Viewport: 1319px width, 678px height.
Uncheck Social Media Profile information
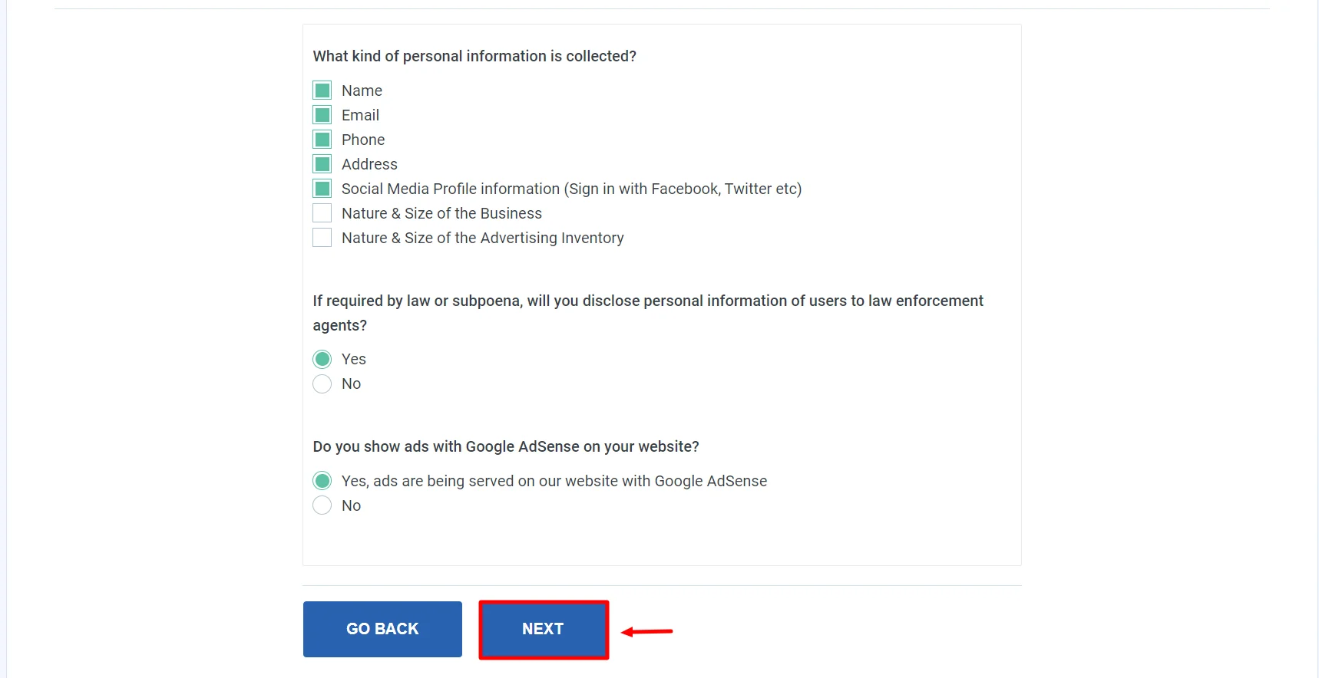click(322, 188)
